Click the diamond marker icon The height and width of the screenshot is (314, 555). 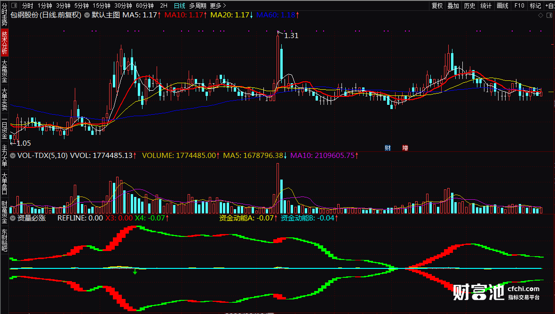tap(540, 15)
